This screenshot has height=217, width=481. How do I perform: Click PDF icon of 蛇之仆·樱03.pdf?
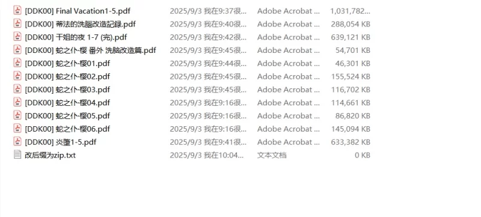pyautogui.click(x=17, y=89)
